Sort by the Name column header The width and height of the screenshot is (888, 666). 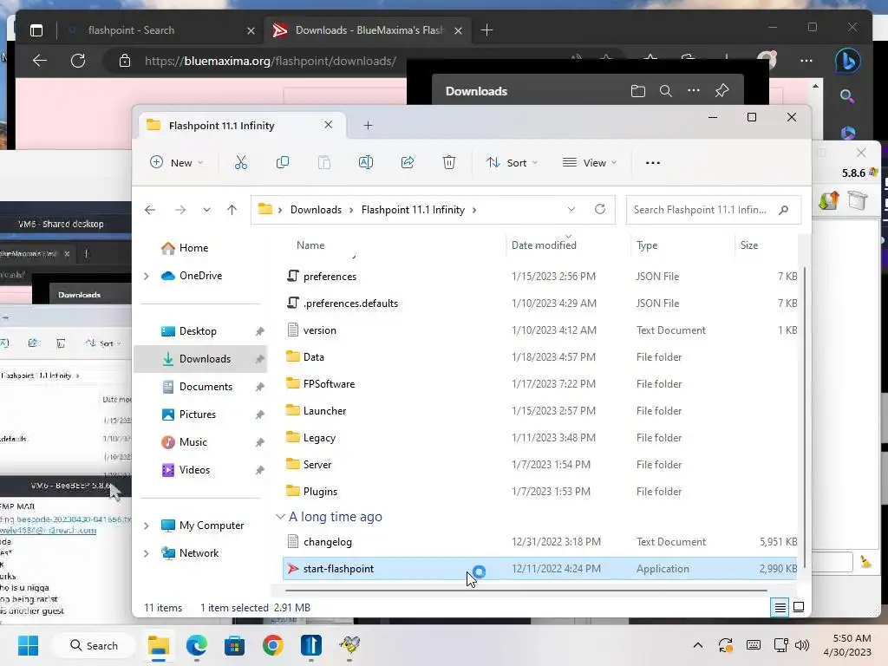point(310,245)
